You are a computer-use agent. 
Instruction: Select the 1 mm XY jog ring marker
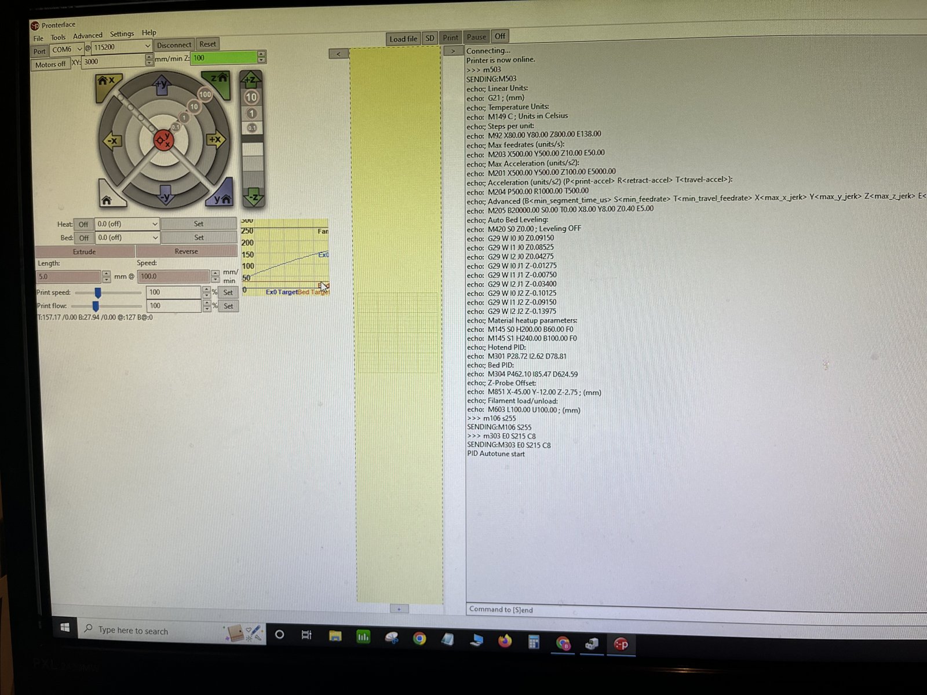click(x=184, y=118)
